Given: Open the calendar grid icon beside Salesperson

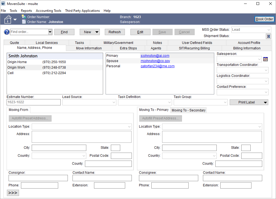Looking at the screenshot, I should pos(266,59).
